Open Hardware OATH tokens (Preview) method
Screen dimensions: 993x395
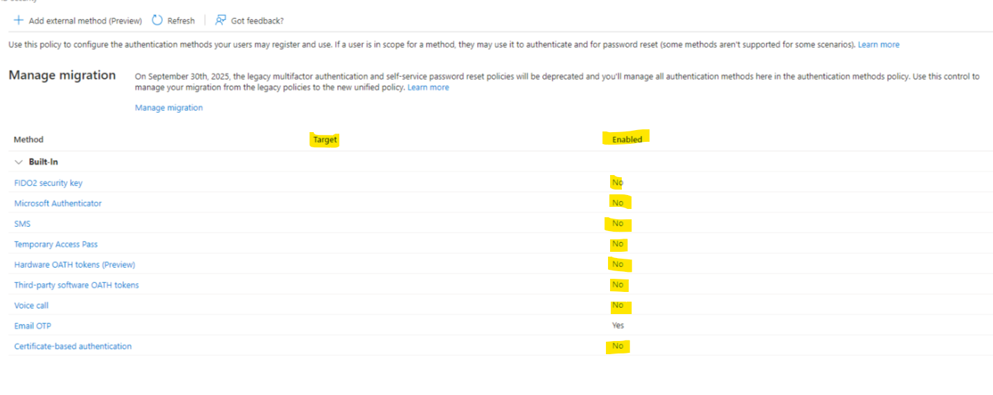click(75, 264)
